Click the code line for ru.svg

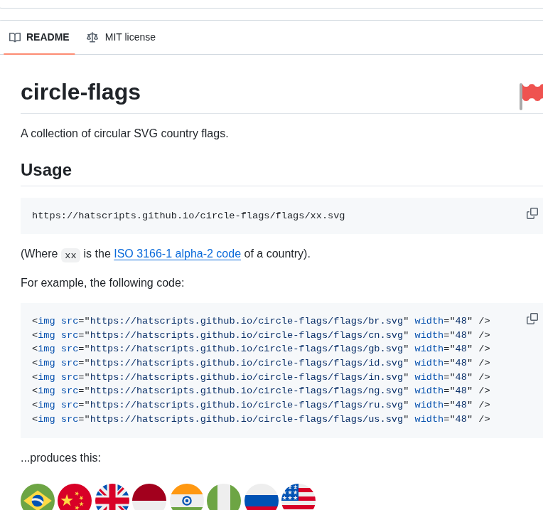pyautogui.click(x=261, y=405)
